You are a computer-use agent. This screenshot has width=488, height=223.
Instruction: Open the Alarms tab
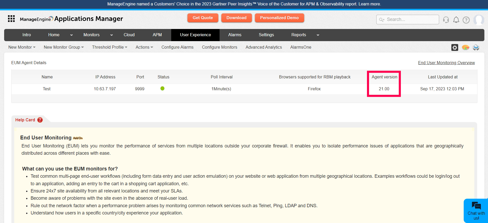click(235, 35)
